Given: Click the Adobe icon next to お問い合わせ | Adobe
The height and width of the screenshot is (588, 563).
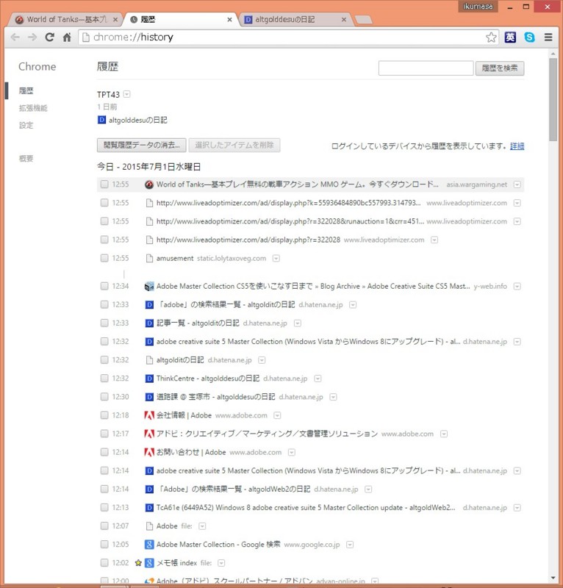Looking at the screenshot, I should click(x=149, y=452).
